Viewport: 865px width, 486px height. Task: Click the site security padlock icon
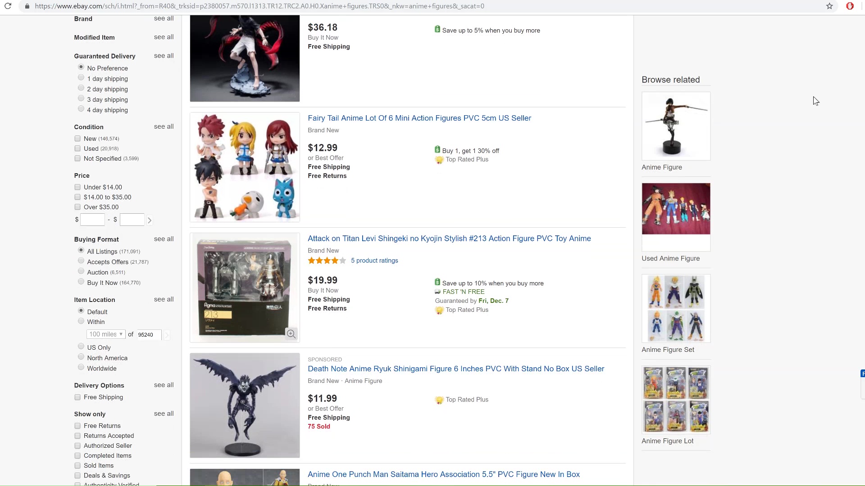[x=27, y=6]
